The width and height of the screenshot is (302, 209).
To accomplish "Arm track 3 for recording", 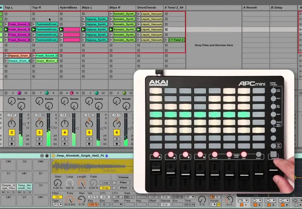I will (39, 144).
